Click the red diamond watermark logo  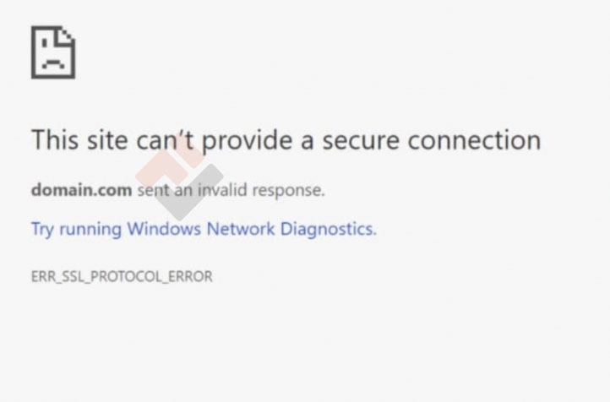coord(179,158)
